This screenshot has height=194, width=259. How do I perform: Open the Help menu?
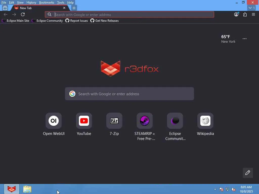tap(70, 3)
